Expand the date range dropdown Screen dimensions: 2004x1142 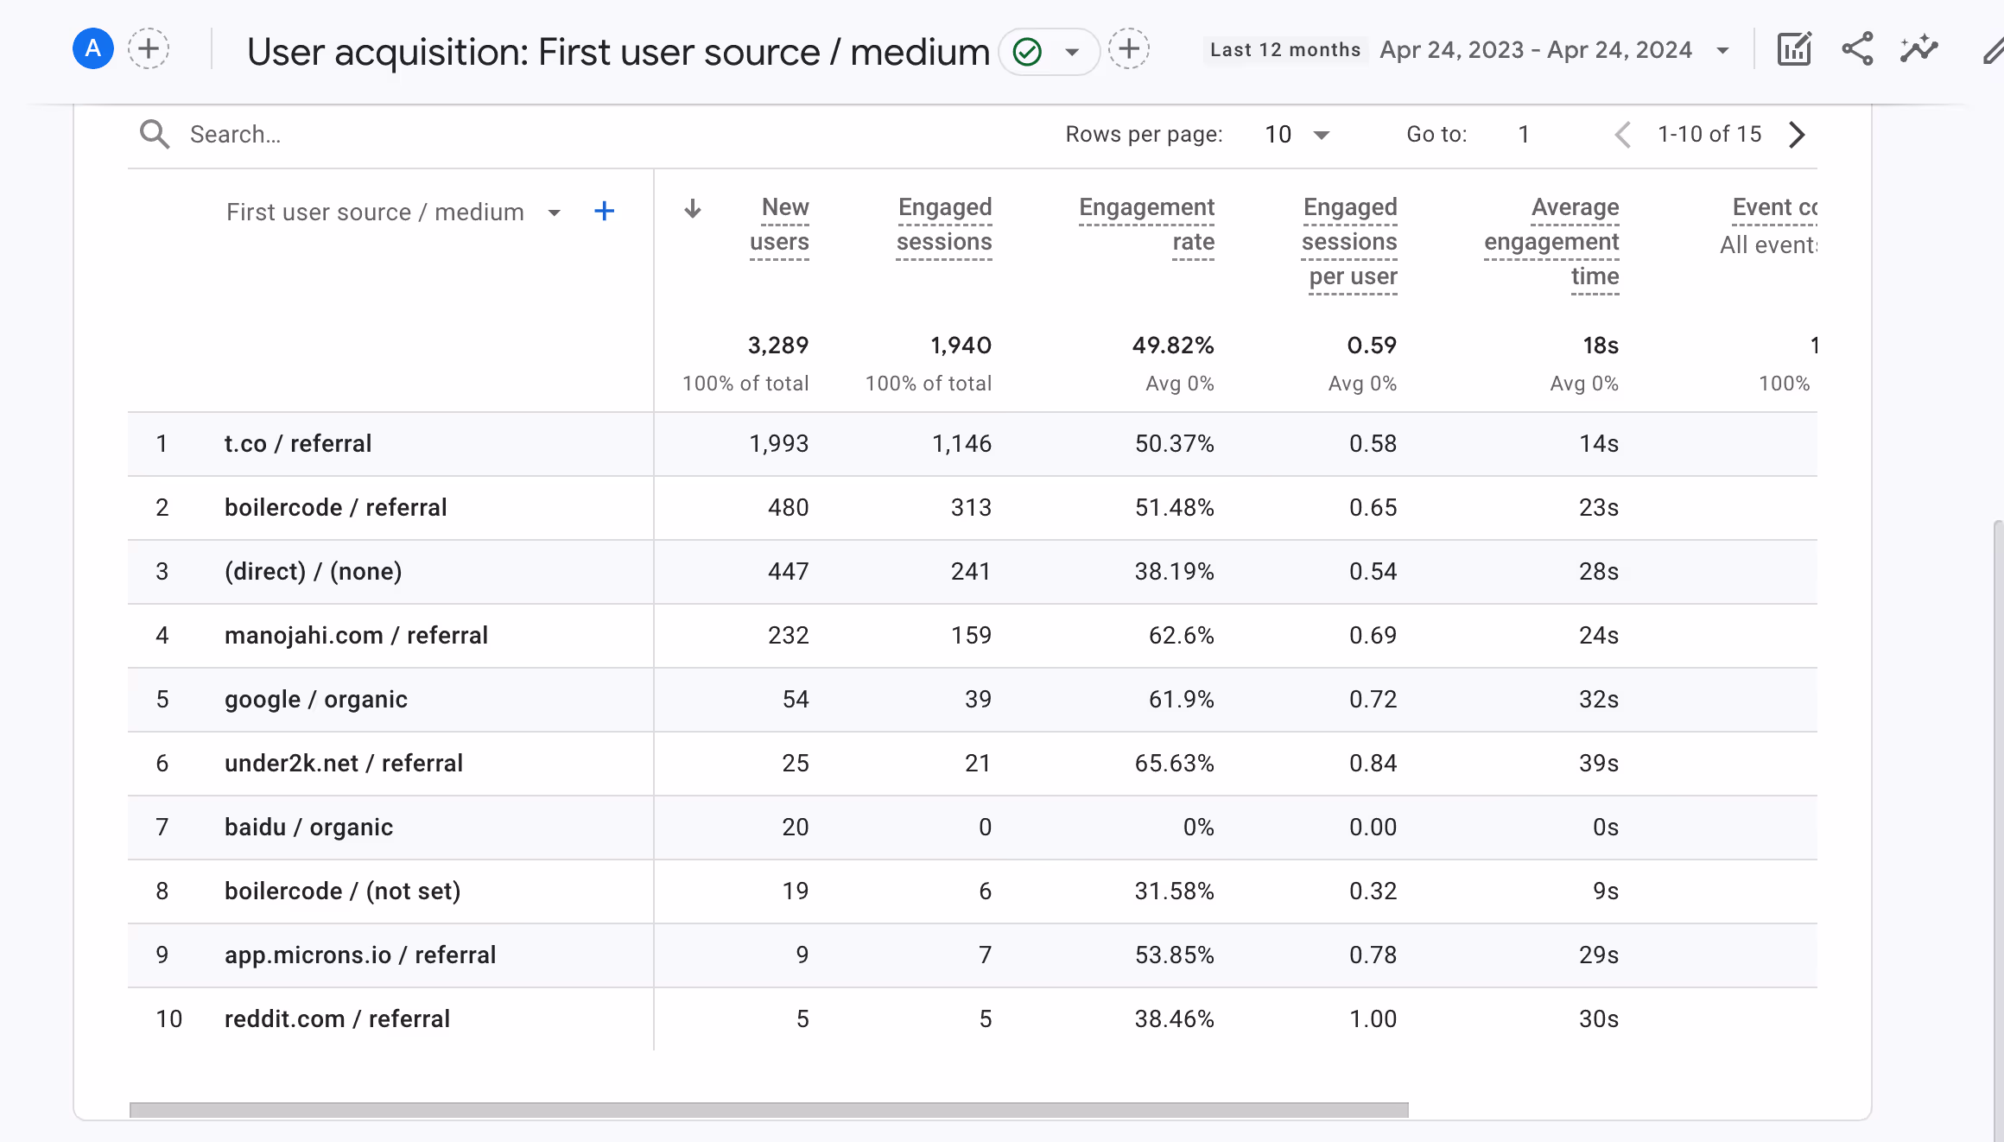click(1722, 50)
